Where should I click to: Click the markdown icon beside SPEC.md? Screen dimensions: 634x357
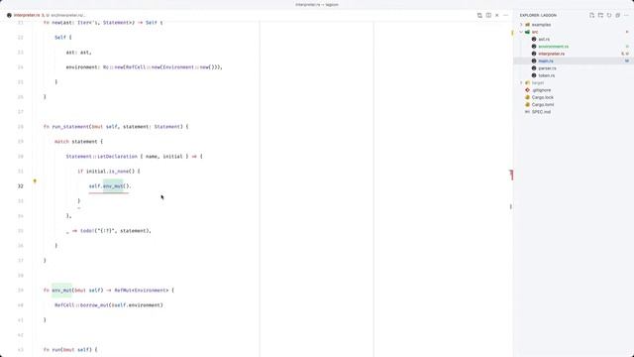tap(527, 112)
